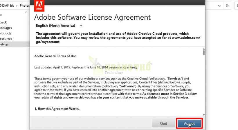238x130 pixels.
Task: Click the x64 bit breadcrumb in address bar
Action: point(7,5)
